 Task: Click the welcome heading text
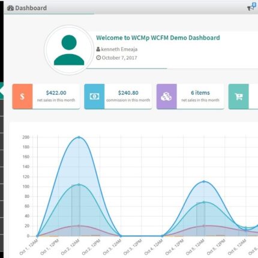point(158,38)
